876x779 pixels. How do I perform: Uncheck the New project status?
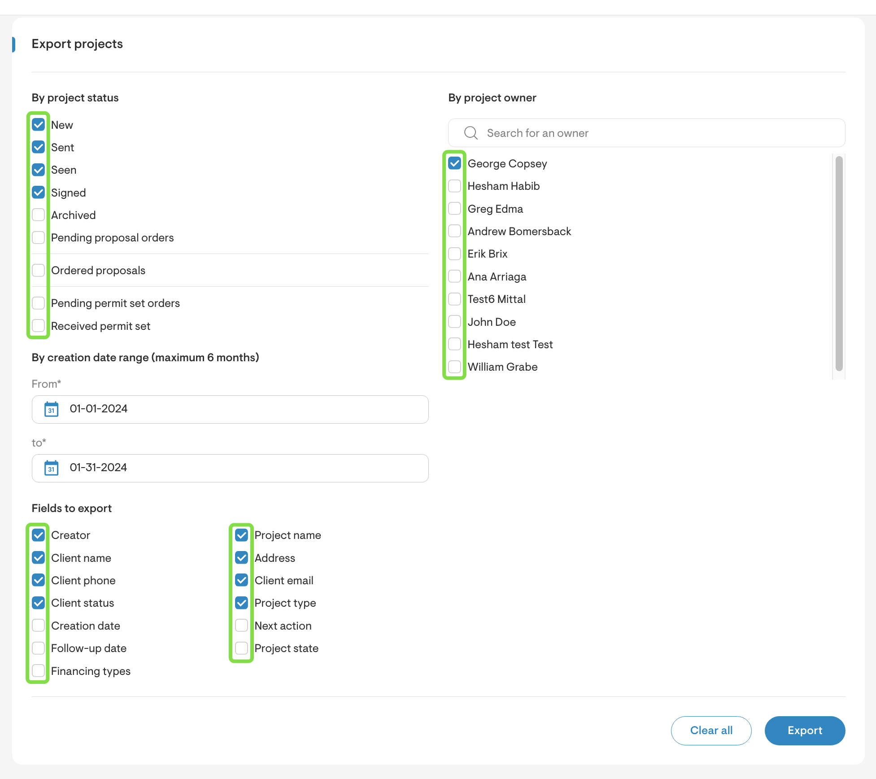coord(38,125)
